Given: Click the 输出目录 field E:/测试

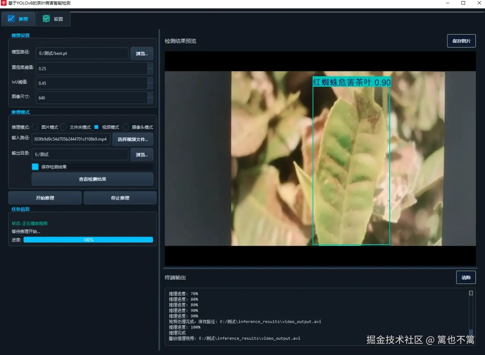Looking at the screenshot, I should click(80, 155).
